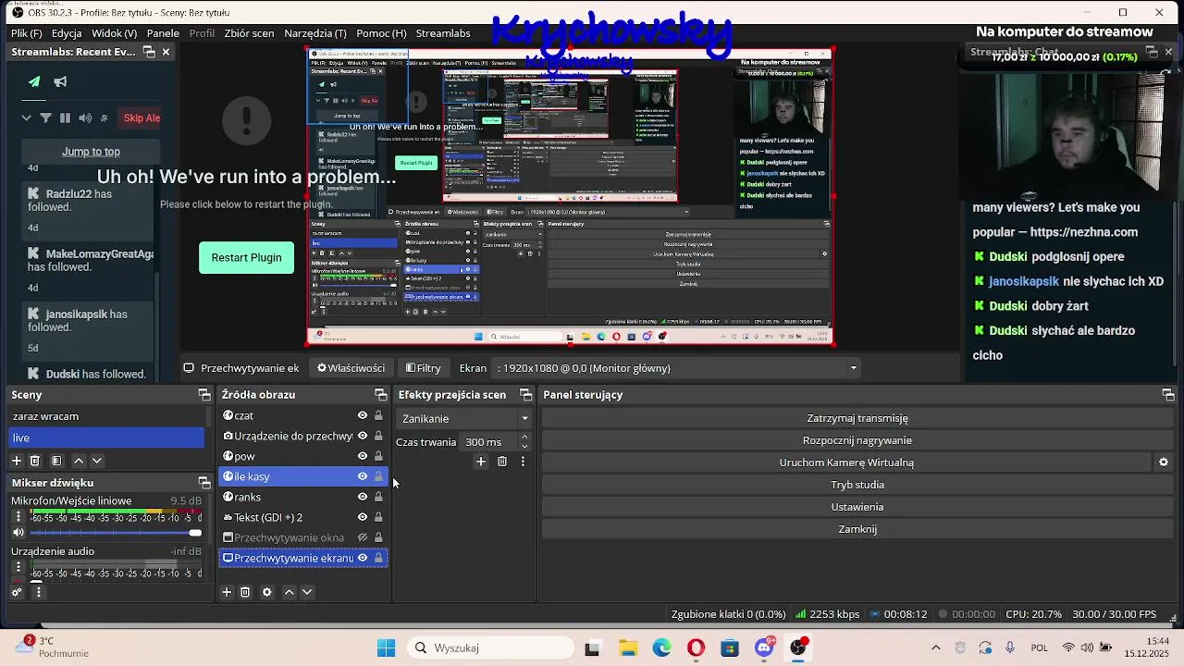Click the speaker icon next to Skip Alert
The height and width of the screenshot is (666, 1184).
(x=85, y=117)
